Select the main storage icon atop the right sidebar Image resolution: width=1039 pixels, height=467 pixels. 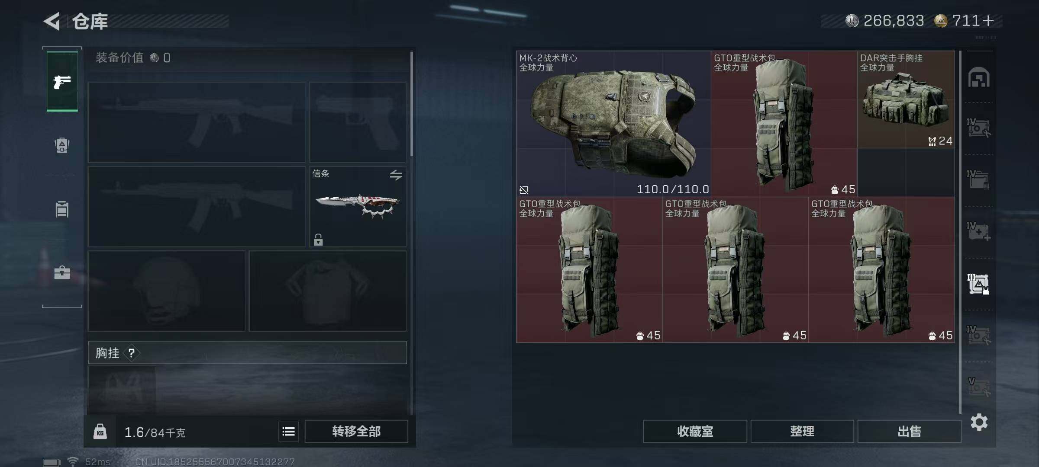tap(979, 78)
